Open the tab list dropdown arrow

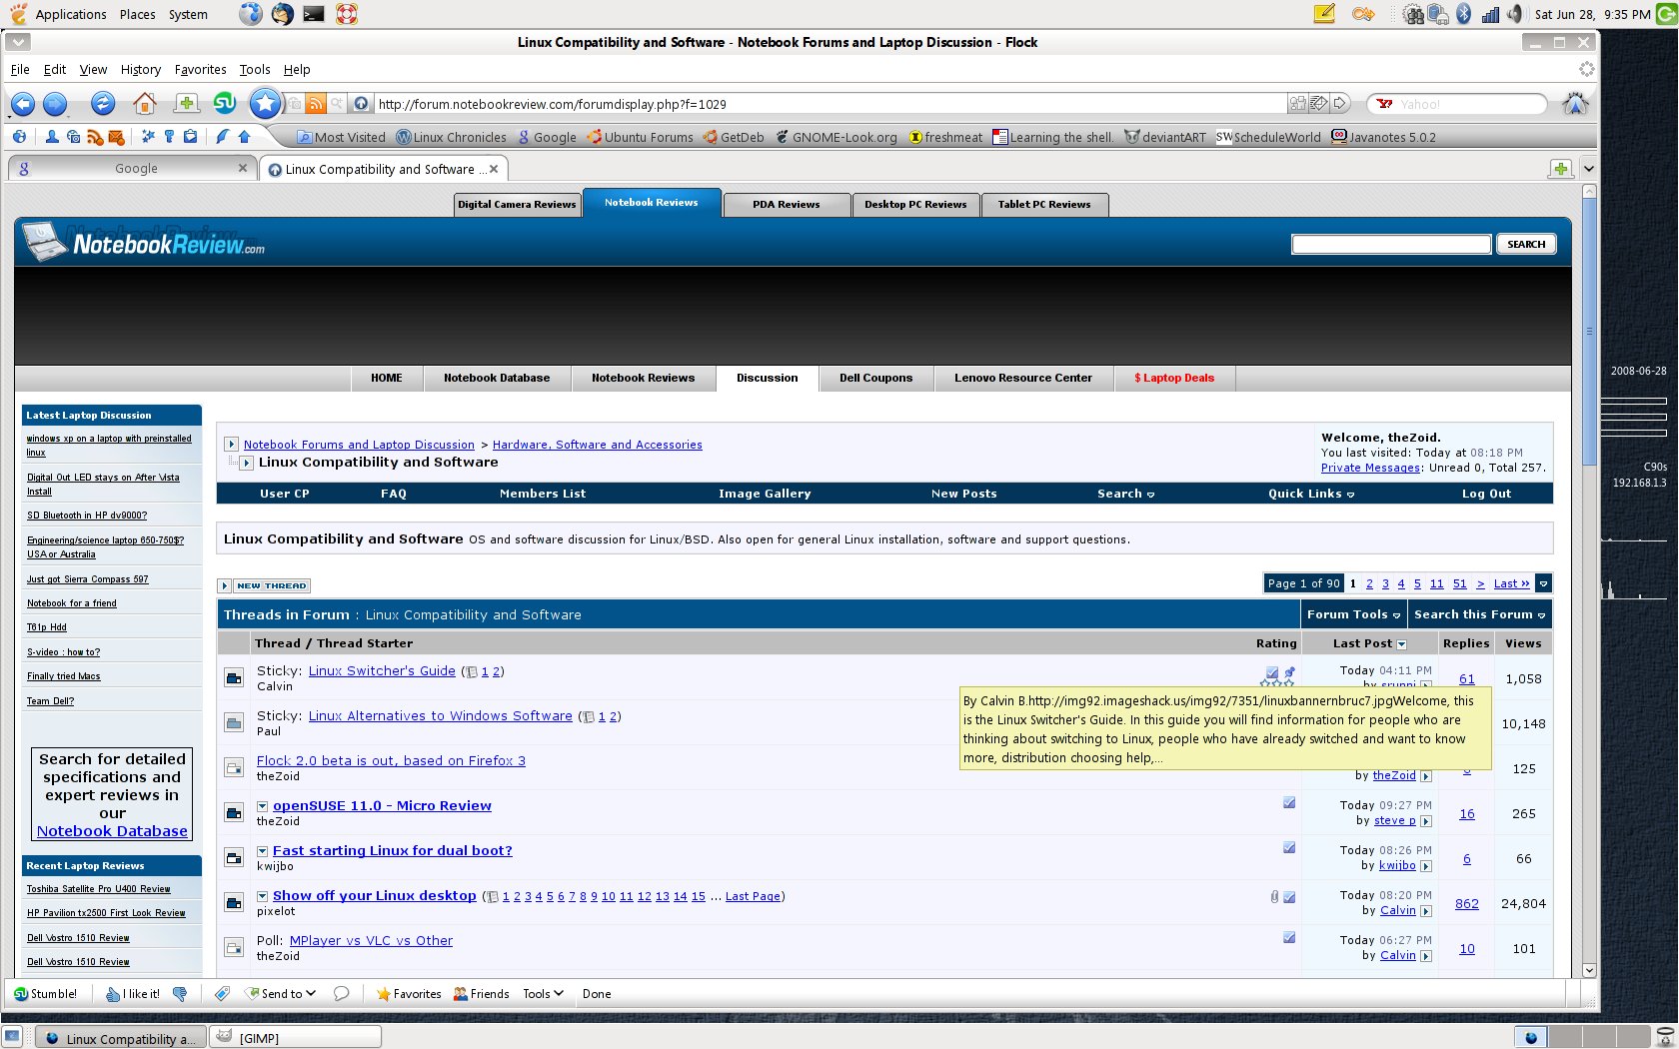click(x=1588, y=169)
